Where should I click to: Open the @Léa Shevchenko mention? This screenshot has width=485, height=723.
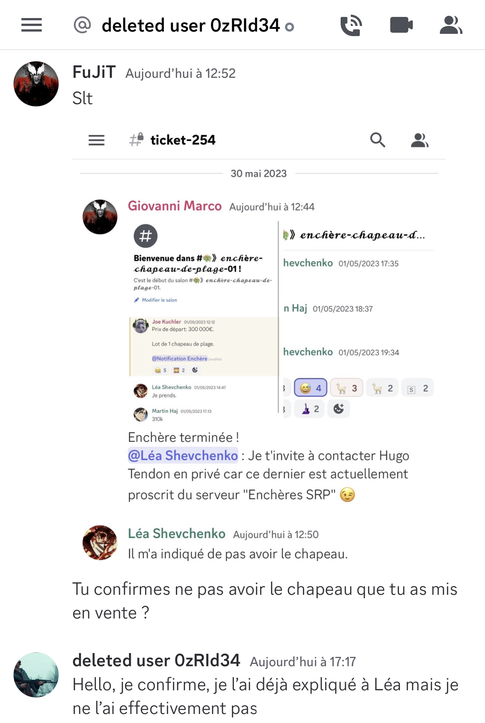(183, 456)
